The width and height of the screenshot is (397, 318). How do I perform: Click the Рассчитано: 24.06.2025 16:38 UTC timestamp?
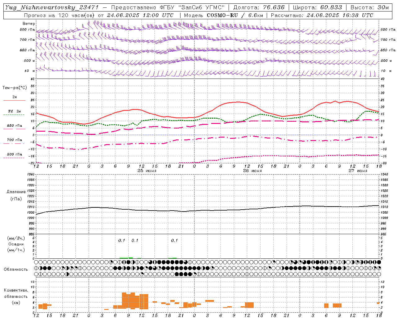322,15
